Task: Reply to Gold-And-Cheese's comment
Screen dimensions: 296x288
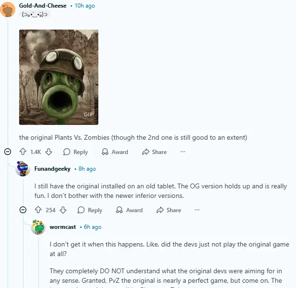Action: coord(75,152)
